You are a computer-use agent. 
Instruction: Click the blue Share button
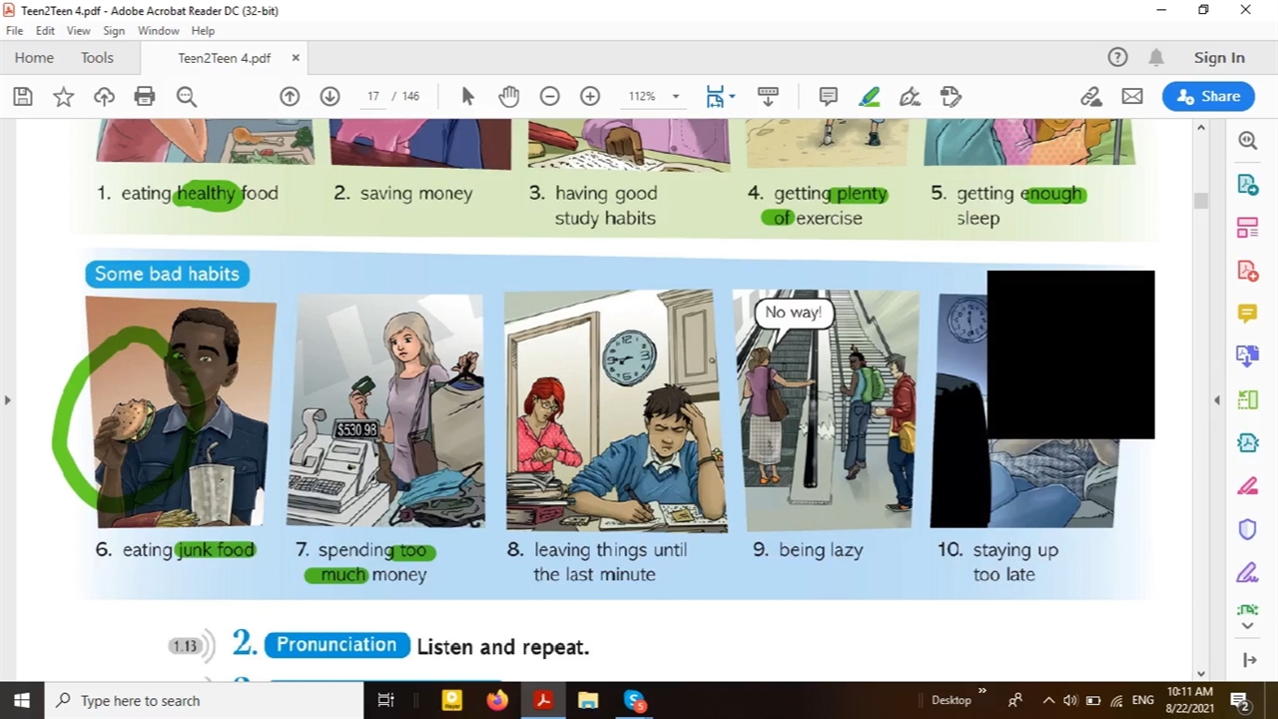click(1208, 97)
